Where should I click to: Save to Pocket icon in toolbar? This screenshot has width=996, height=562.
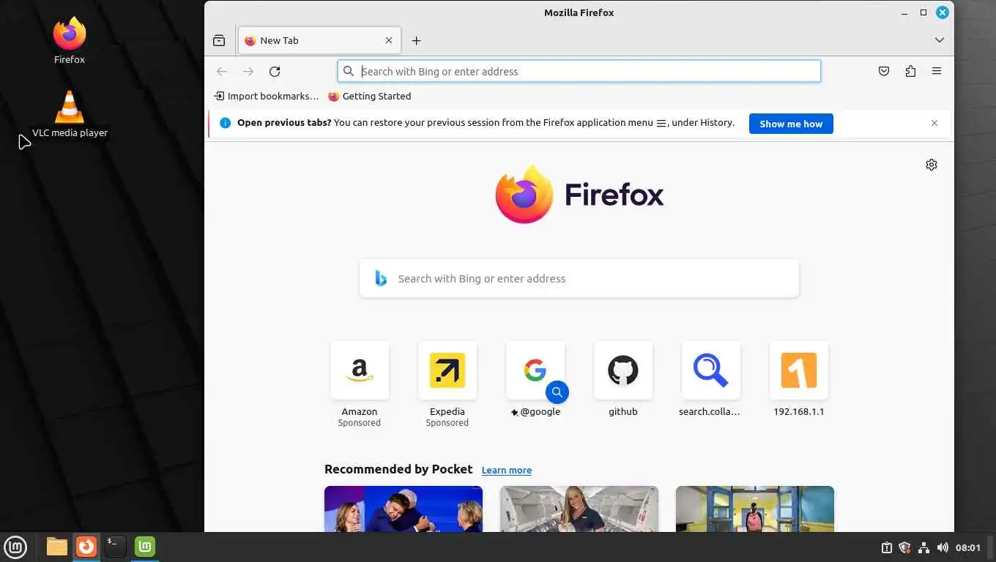[x=884, y=71]
